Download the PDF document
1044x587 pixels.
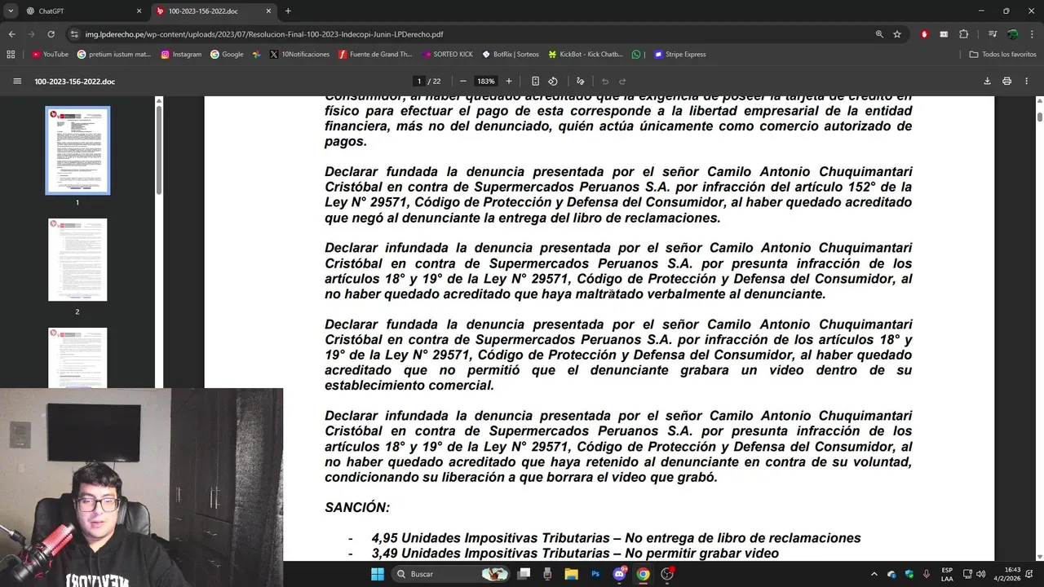click(x=987, y=82)
